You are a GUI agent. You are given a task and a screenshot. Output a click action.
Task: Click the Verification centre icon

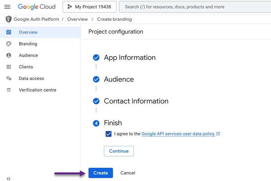click(x=9, y=90)
